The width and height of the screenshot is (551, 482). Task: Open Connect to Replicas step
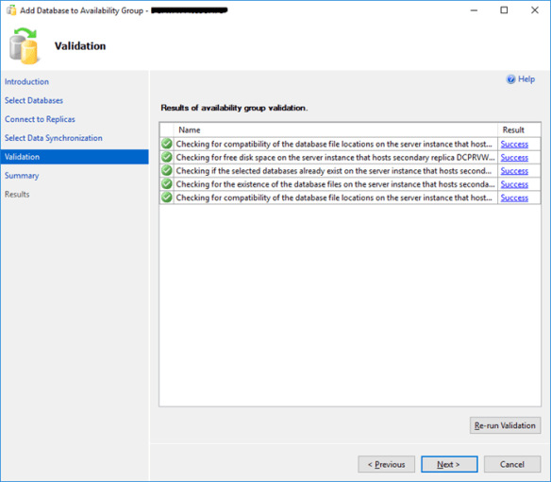coord(40,119)
